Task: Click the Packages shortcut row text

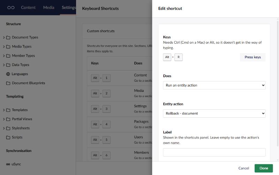Action: (x=141, y=122)
